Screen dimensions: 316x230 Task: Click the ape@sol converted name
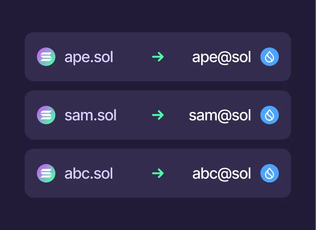[x=221, y=58]
